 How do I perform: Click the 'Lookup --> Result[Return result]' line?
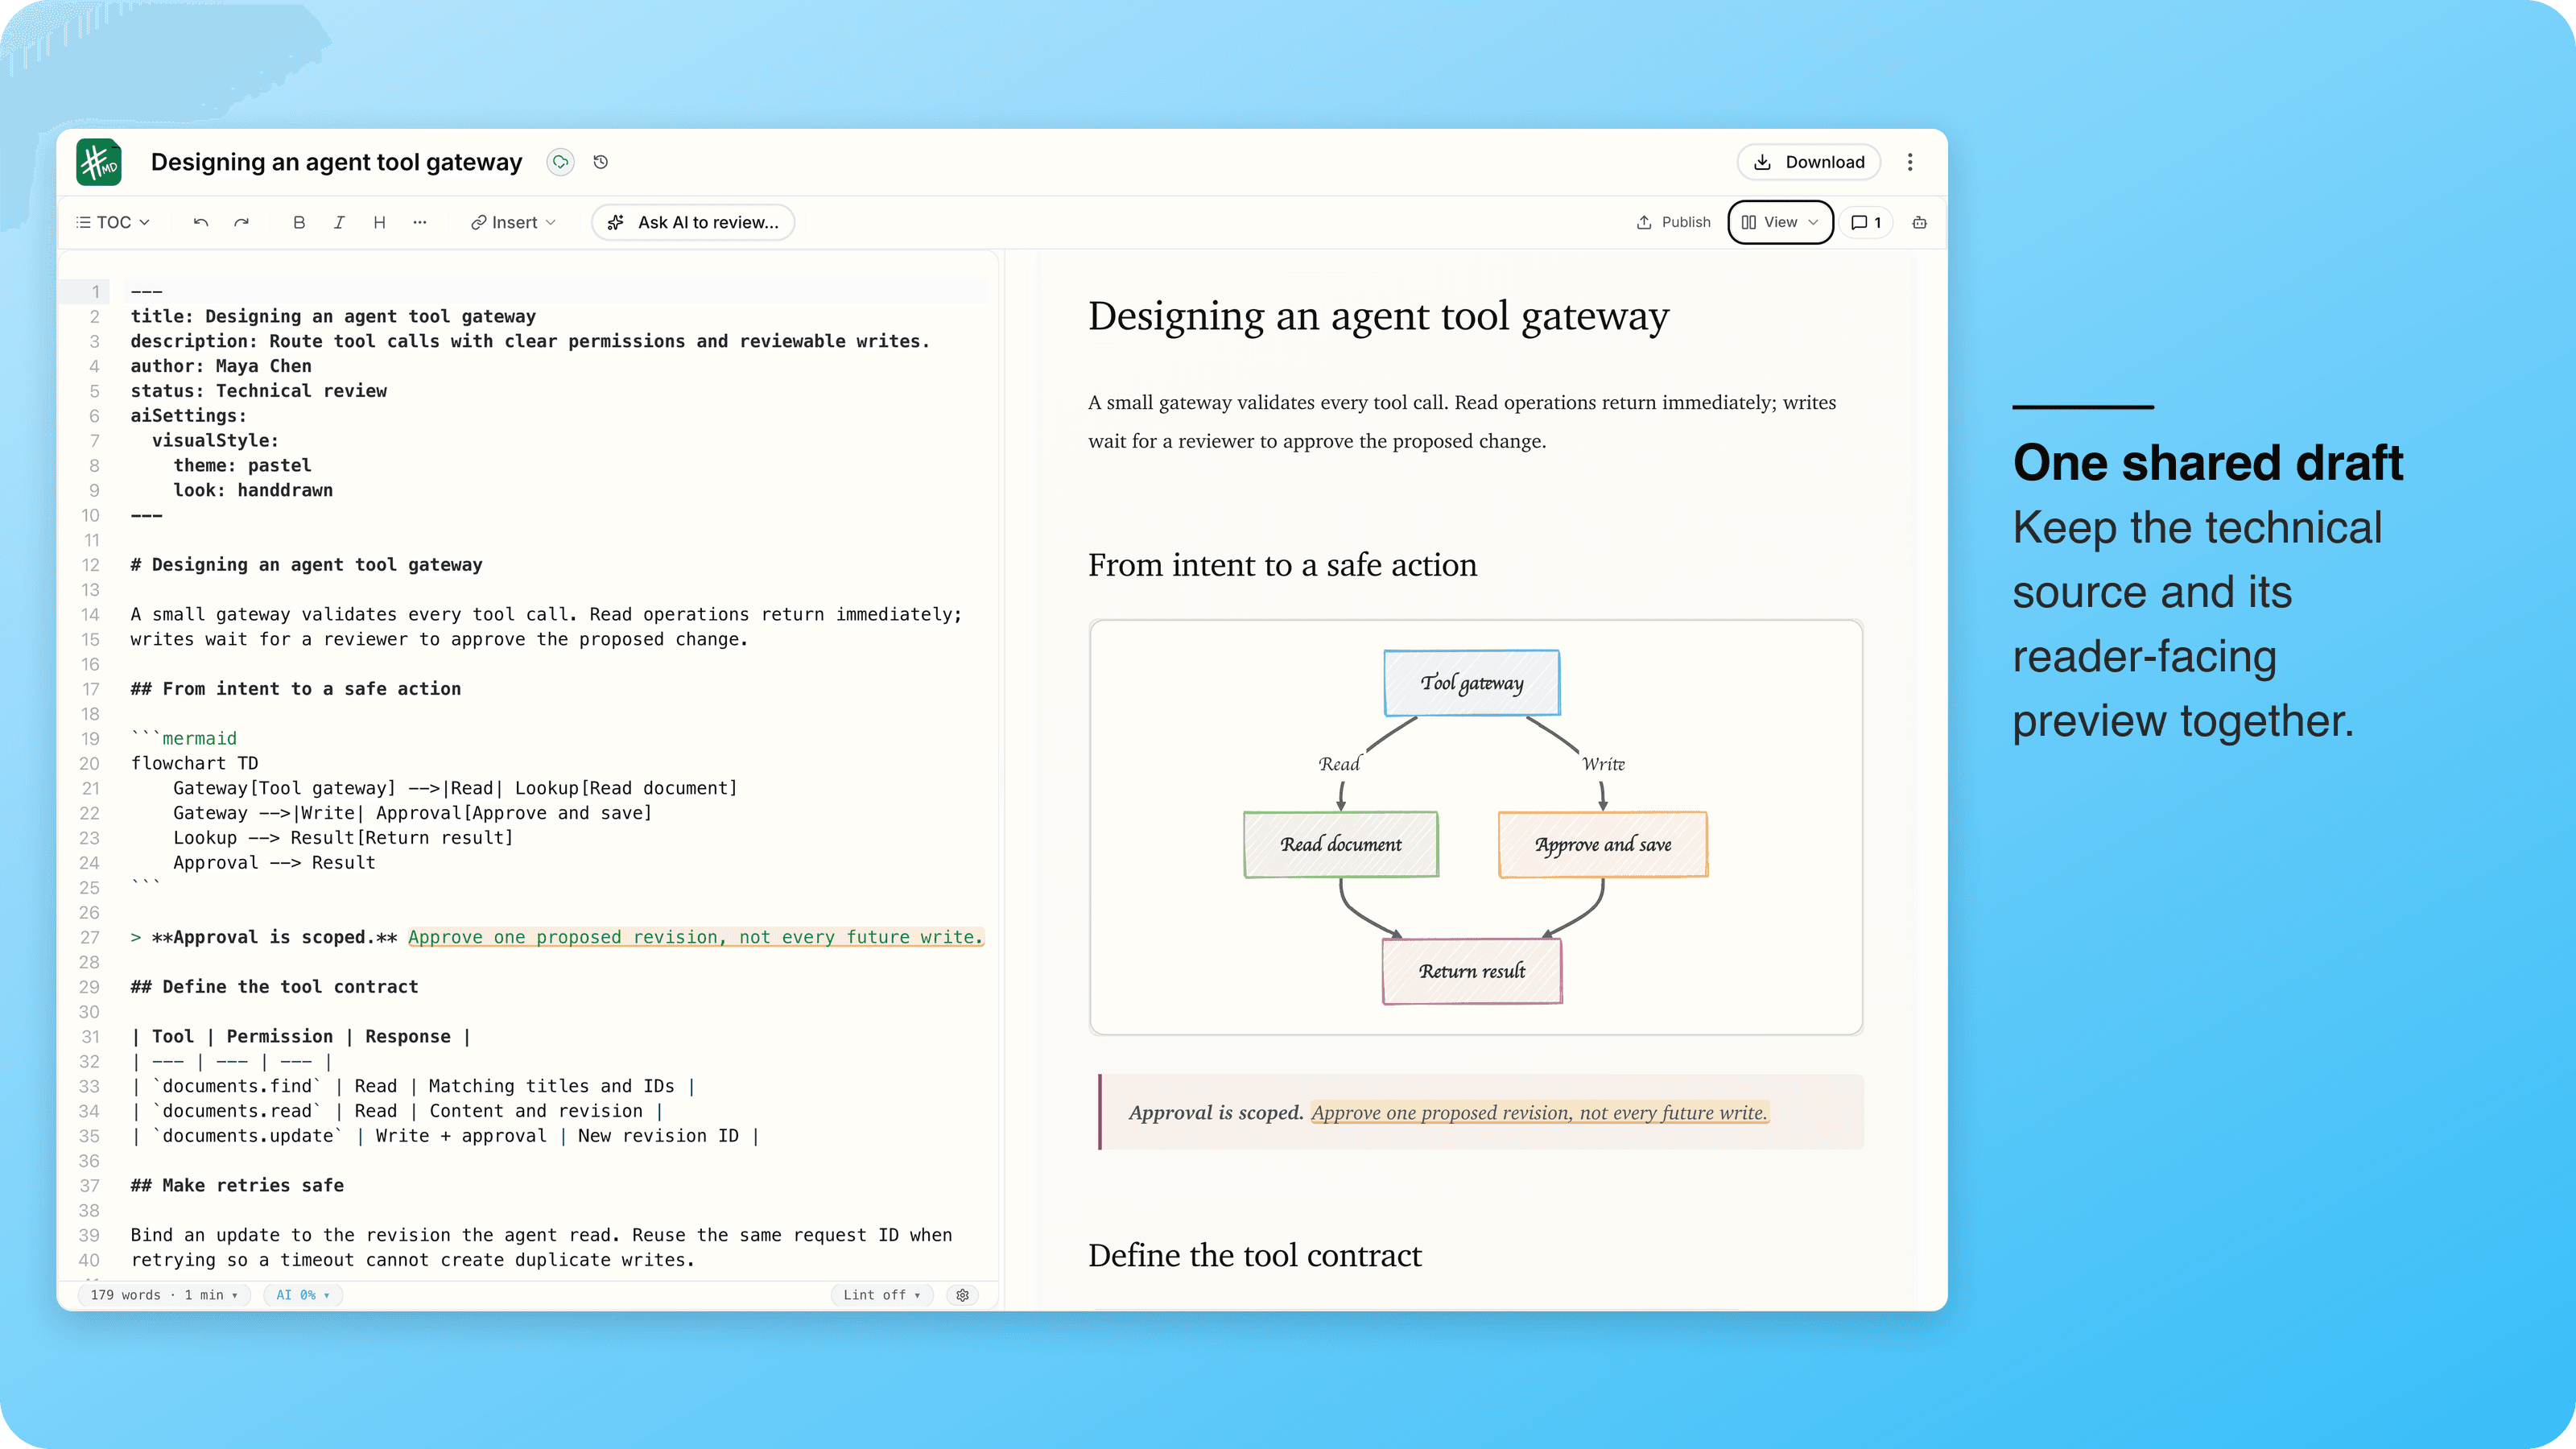pos(343,838)
